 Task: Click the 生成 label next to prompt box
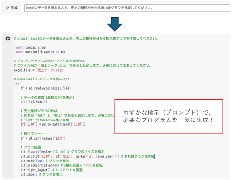(14, 8)
